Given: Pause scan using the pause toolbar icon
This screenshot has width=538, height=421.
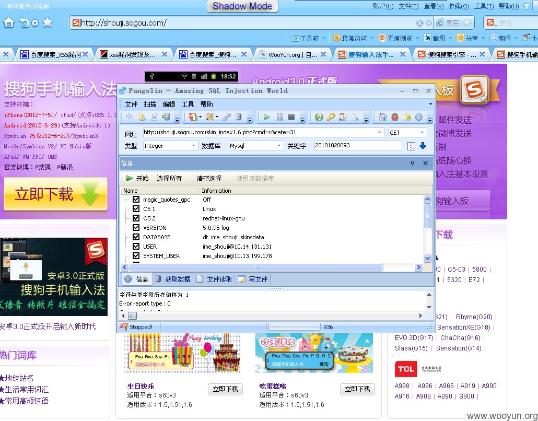Looking at the screenshot, I should click(279, 117).
